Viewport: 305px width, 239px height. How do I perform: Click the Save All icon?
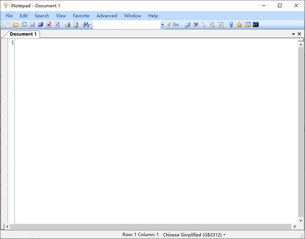coord(41,24)
